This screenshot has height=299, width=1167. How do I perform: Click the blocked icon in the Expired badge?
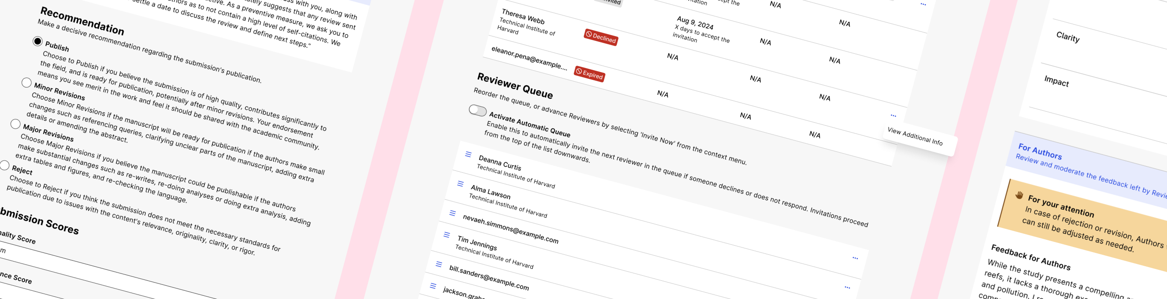[x=579, y=71]
